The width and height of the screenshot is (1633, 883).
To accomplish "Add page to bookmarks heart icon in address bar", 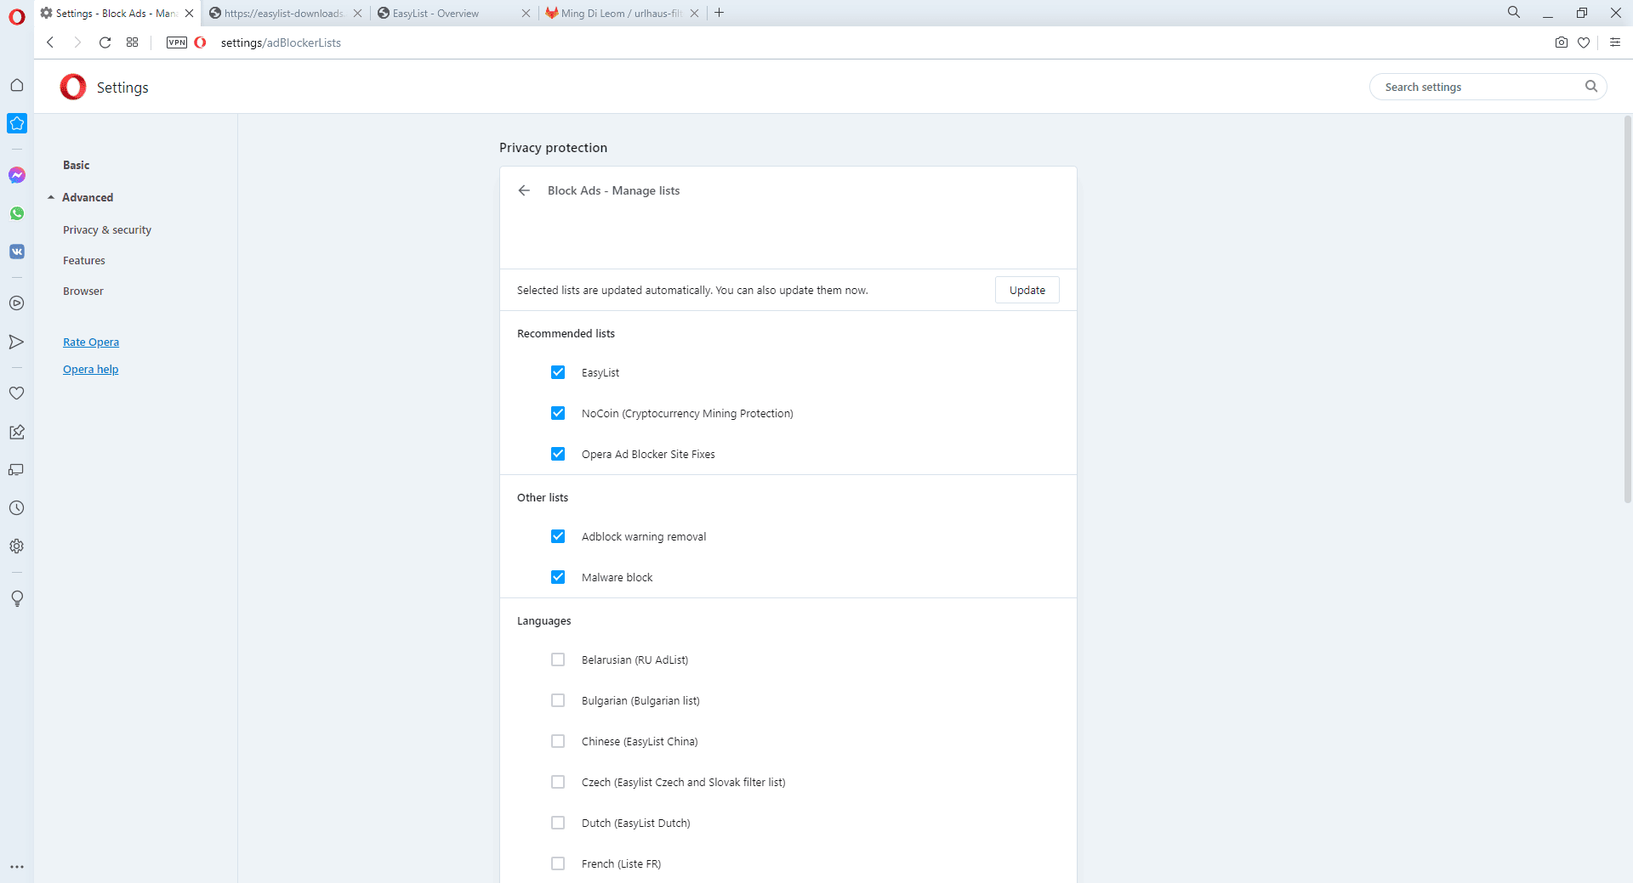I will 1584,42.
